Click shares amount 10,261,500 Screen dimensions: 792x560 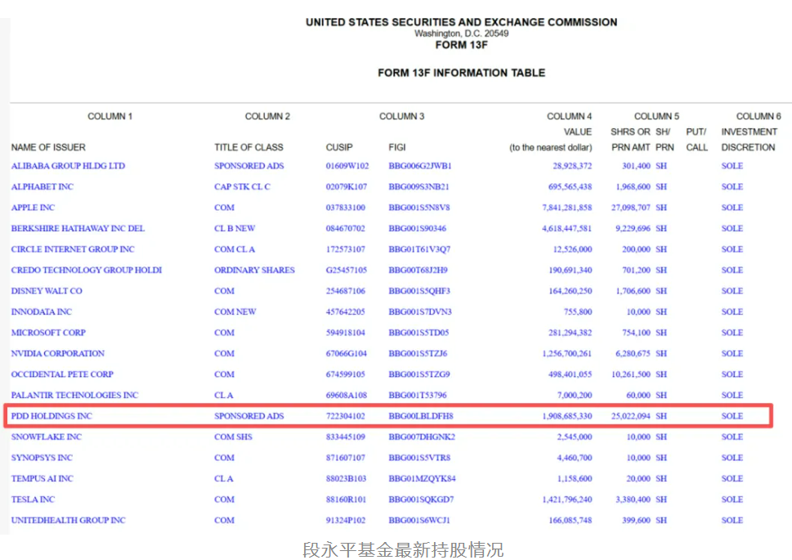631,374
